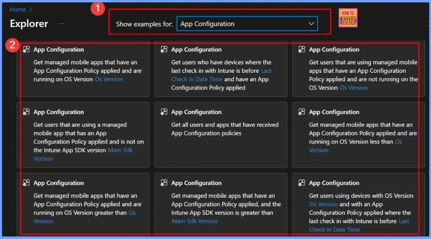Click icon of card about not running on OS Version

coord(302,50)
